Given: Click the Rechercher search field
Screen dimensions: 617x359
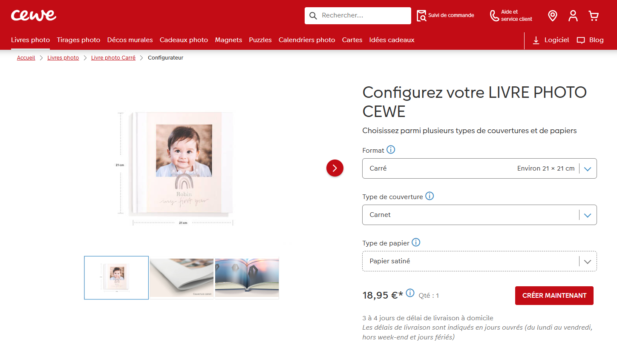Looking at the screenshot, I should pyautogui.click(x=358, y=16).
